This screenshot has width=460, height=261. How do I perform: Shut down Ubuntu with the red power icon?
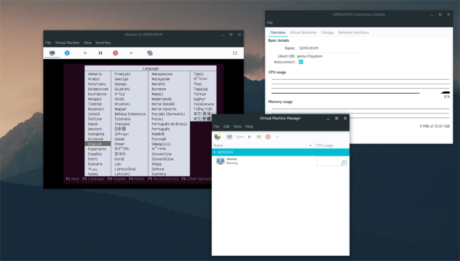[115, 52]
